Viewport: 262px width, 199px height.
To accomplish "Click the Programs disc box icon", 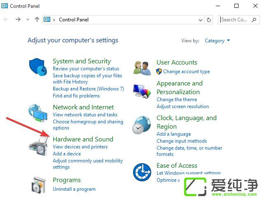I will [x=38, y=185].
